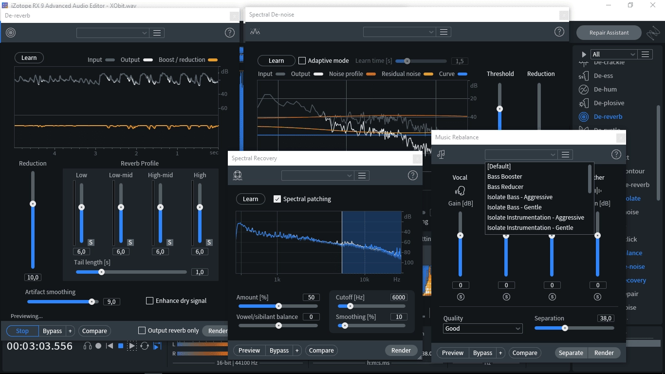Viewport: 665px width, 374px height.
Task: Open the Repair Assistant
Action: (x=609, y=33)
